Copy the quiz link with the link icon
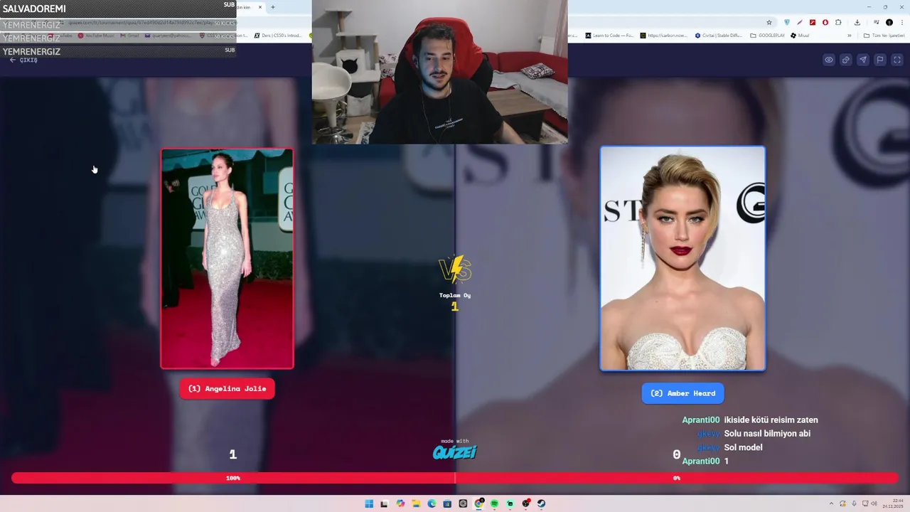This screenshot has height=512, width=910. tap(846, 60)
